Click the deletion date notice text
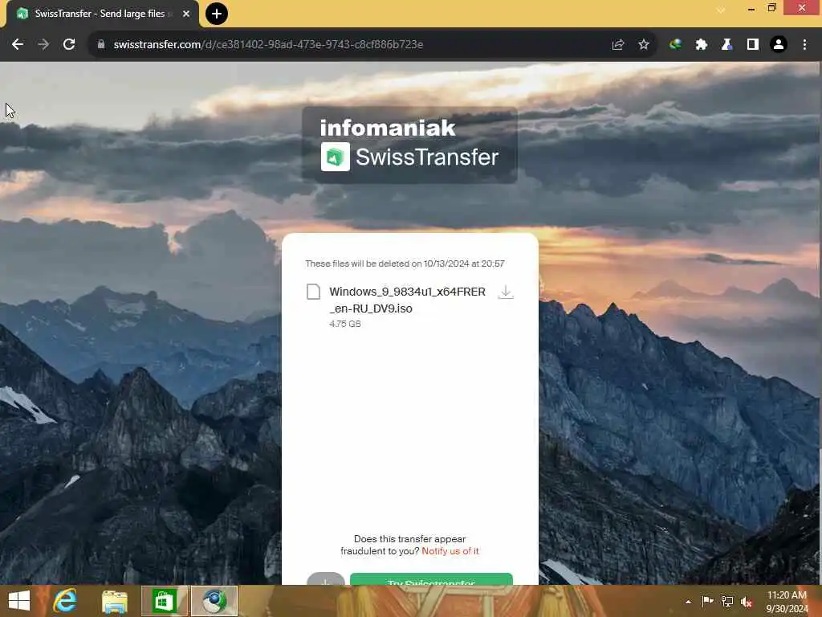 click(405, 264)
